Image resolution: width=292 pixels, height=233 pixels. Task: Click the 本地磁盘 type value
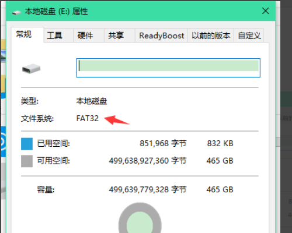(x=92, y=101)
